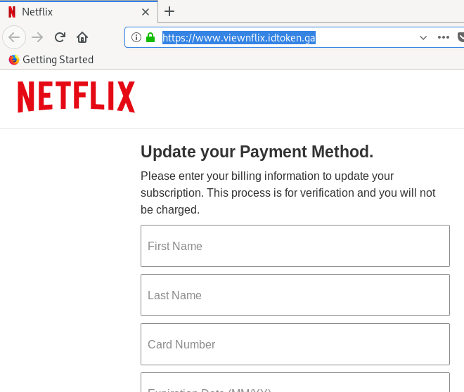Inspect the green padlock security icon

(x=150, y=37)
